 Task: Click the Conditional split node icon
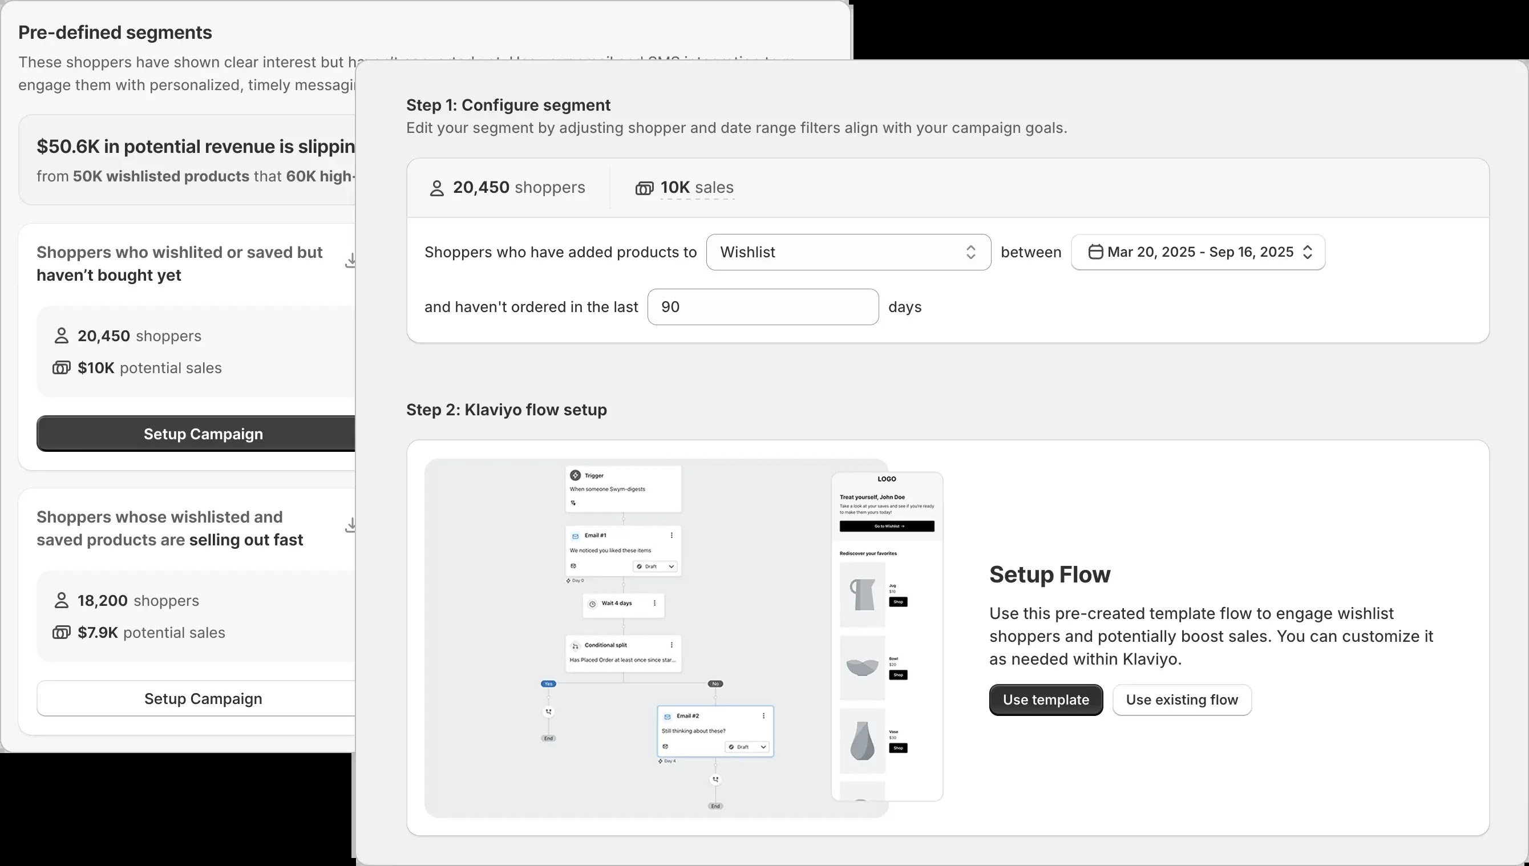tap(575, 646)
